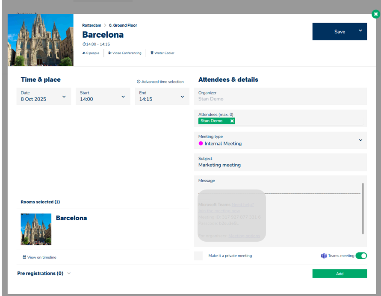
Task: Remove Stan Demo from attendees
Action: [x=232, y=121]
